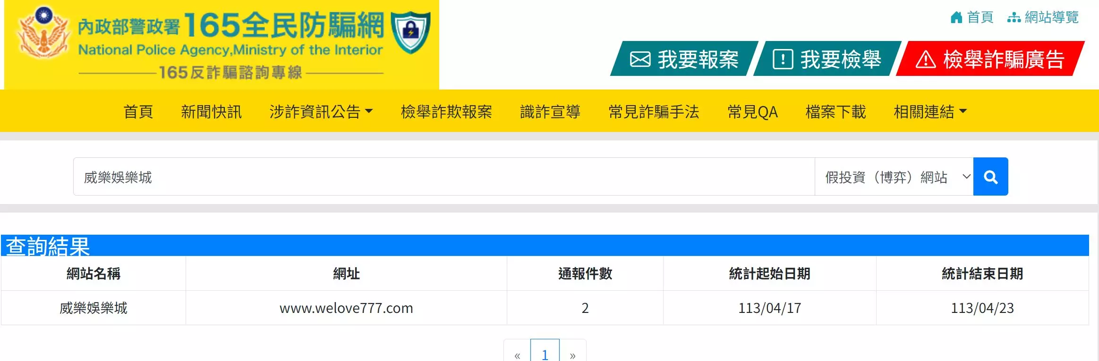Click the 威樂娛樂城 cell in results table
The width and height of the screenshot is (1099, 361).
point(94,308)
